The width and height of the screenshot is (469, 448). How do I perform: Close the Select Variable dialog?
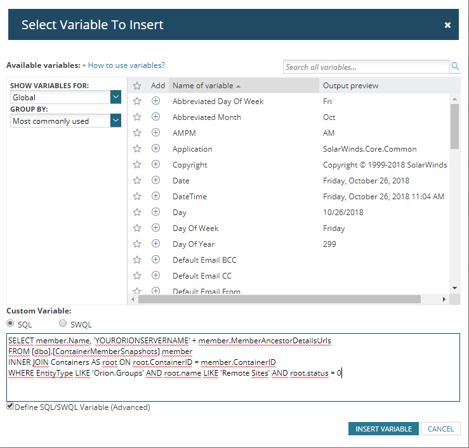(447, 25)
